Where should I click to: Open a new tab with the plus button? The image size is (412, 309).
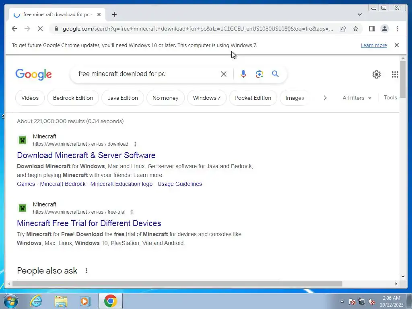point(114,14)
